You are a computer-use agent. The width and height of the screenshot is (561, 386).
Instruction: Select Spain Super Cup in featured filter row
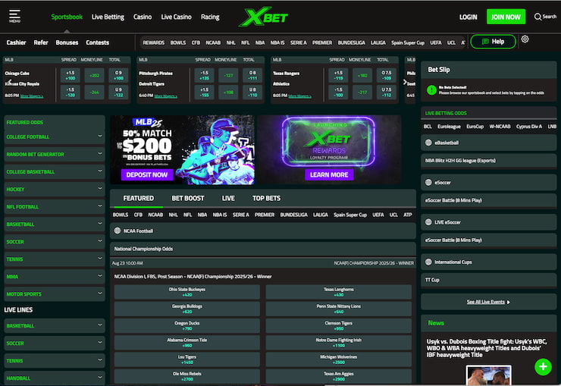tap(350, 215)
